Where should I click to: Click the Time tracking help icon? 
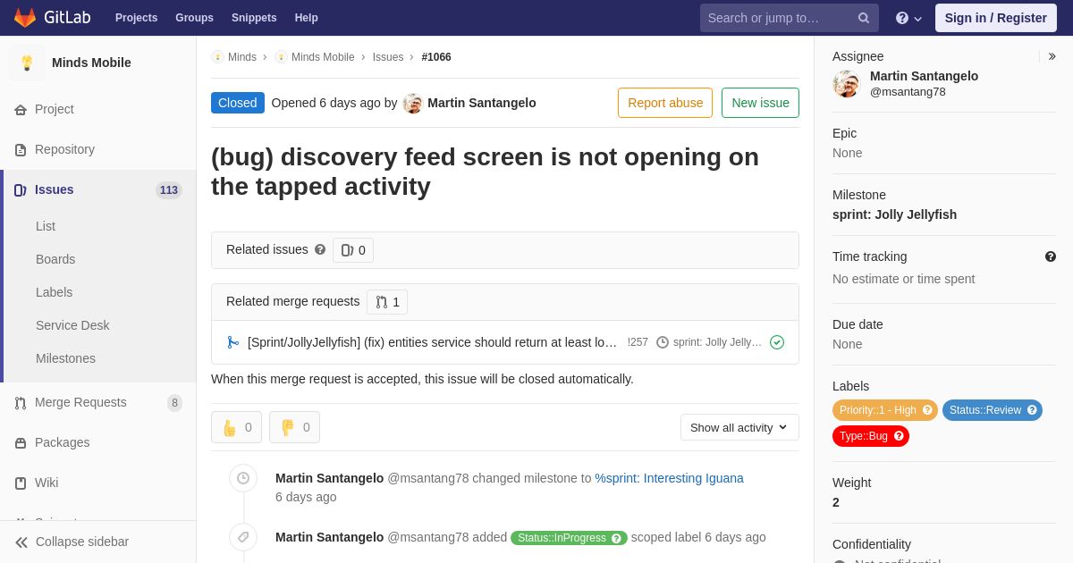(1051, 256)
